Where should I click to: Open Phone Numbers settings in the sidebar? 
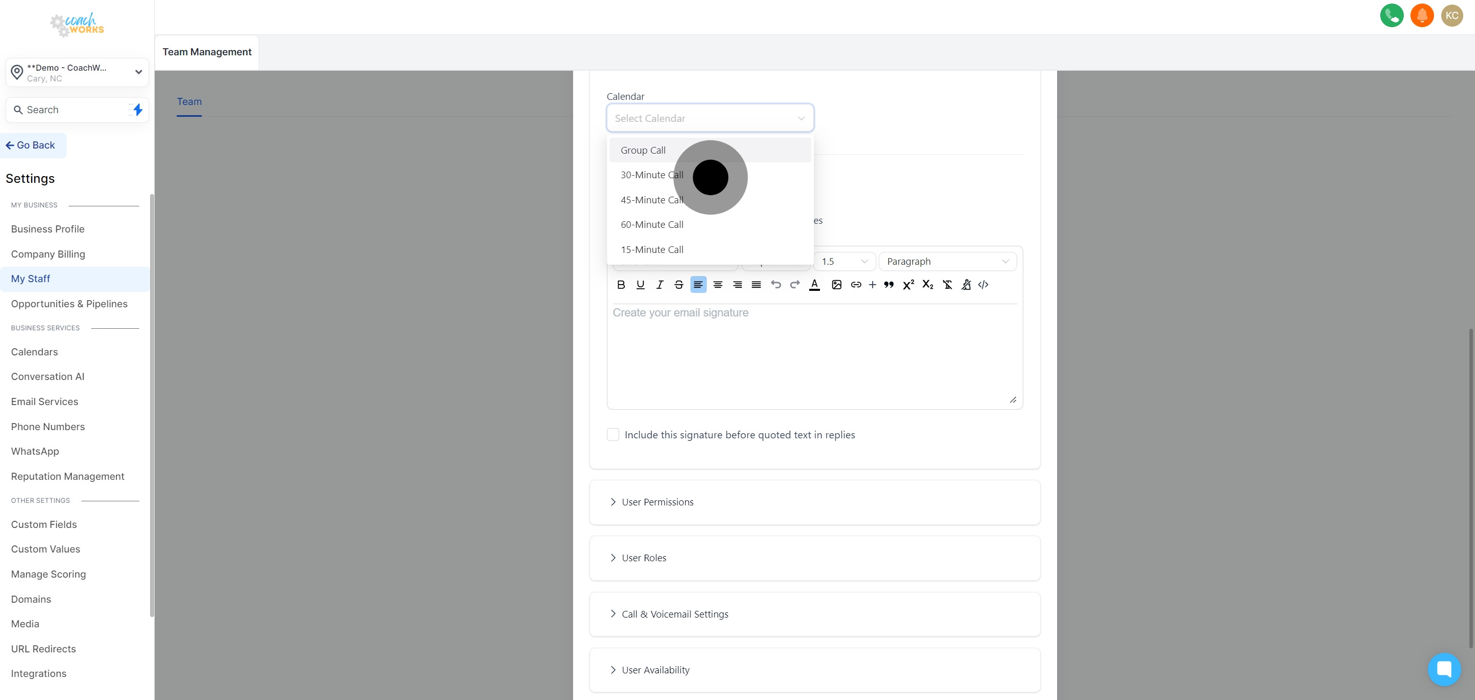[48, 427]
